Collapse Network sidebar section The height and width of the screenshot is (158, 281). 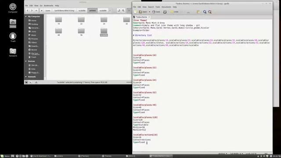(26, 77)
